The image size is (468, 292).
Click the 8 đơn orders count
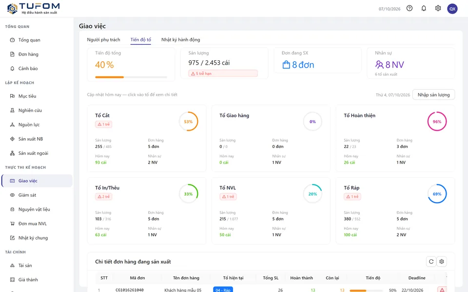click(298, 65)
